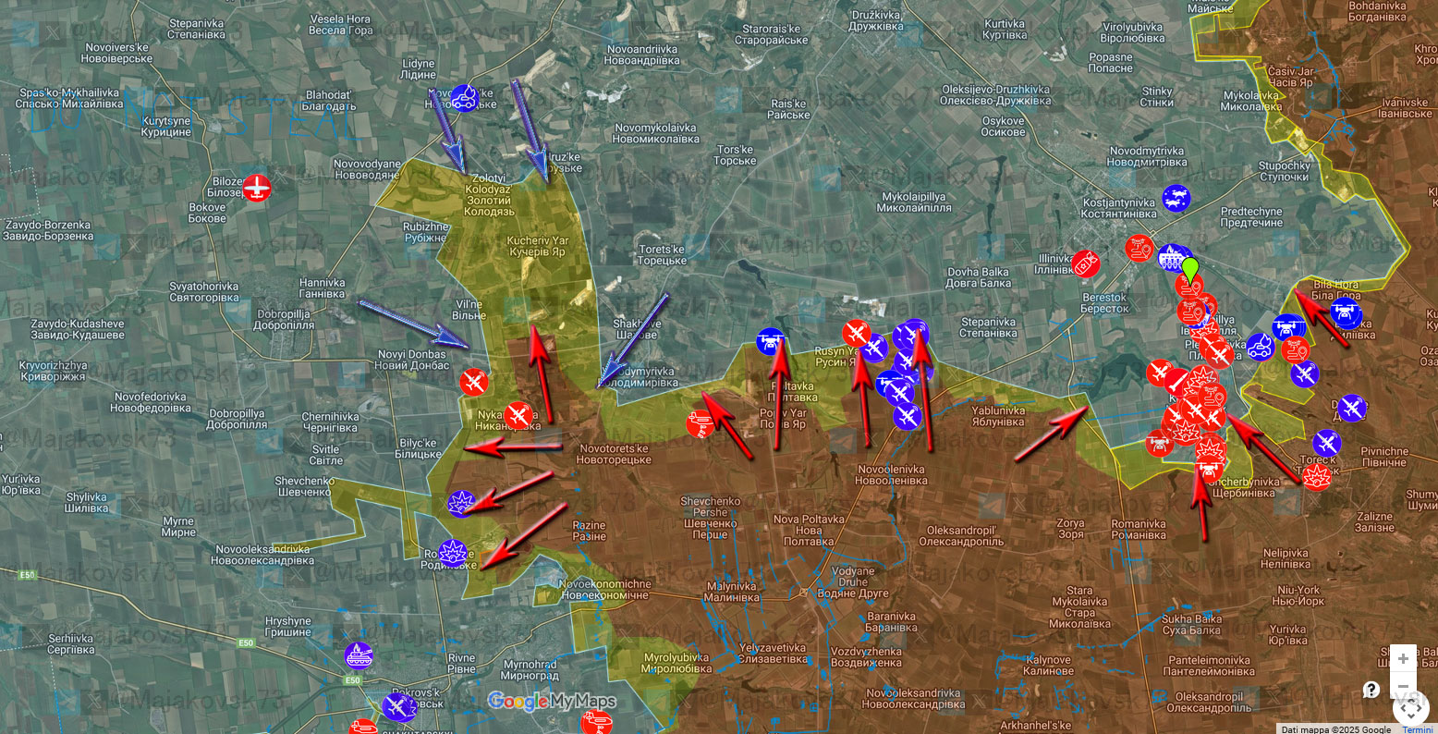Click the Google My Maps logo

coord(552,702)
